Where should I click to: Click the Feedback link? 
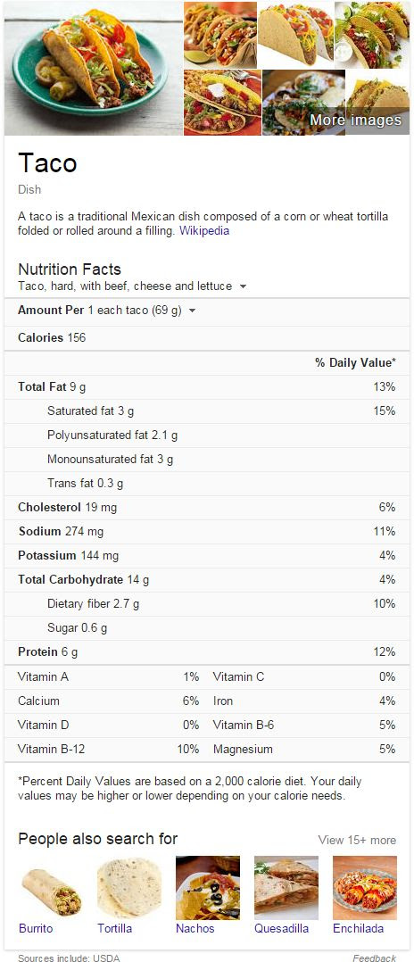click(374, 958)
